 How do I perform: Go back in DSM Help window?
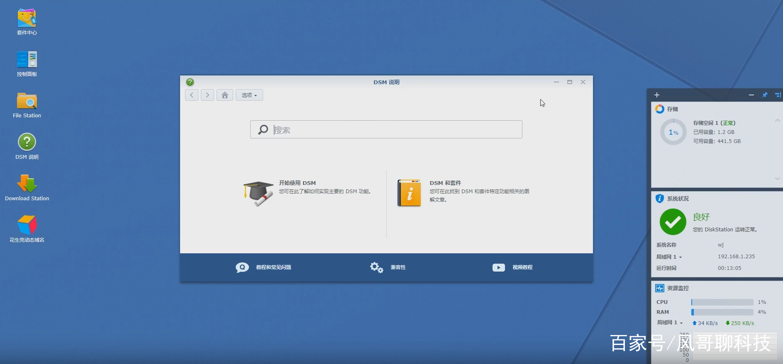(x=192, y=95)
